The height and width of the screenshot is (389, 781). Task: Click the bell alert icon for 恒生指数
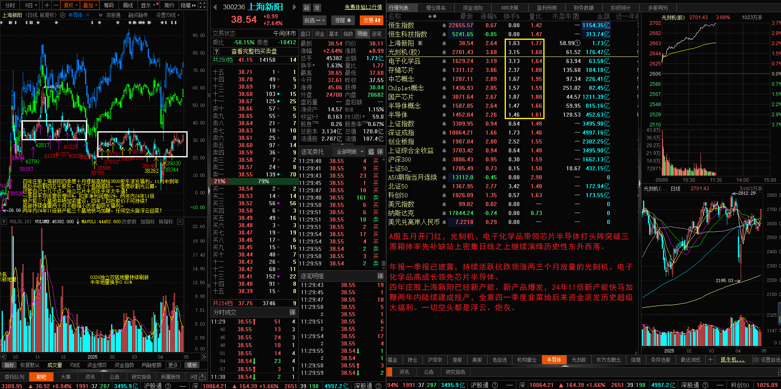tap(444, 25)
